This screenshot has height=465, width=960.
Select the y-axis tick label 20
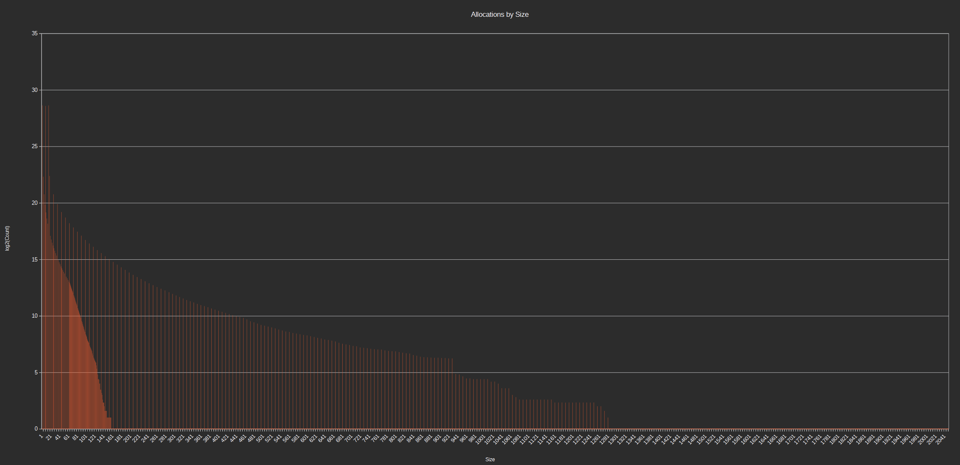34,203
